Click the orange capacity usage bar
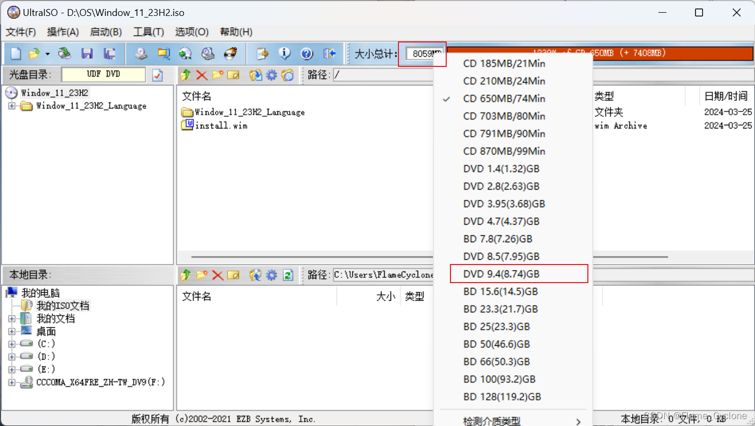 tap(600, 53)
